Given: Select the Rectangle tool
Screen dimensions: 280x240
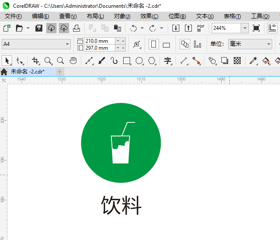Looking at the screenshot, I should [x=127, y=61].
